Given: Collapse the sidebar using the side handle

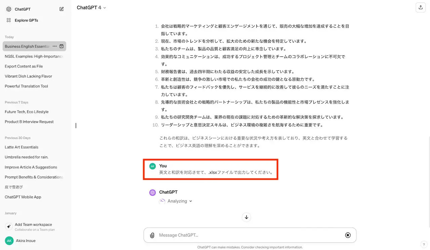Looking at the screenshot, I should [x=76, y=125].
